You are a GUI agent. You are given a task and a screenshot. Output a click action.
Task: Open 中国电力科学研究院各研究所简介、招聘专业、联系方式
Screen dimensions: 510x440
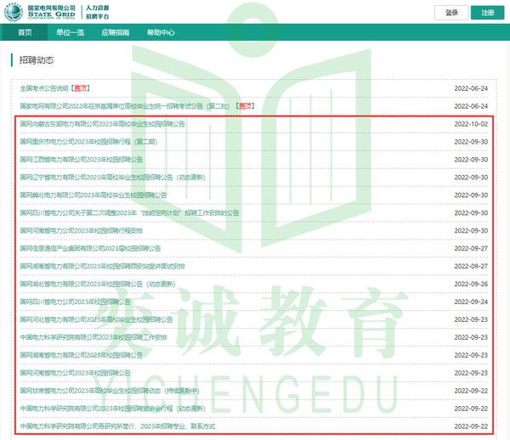point(117,426)
